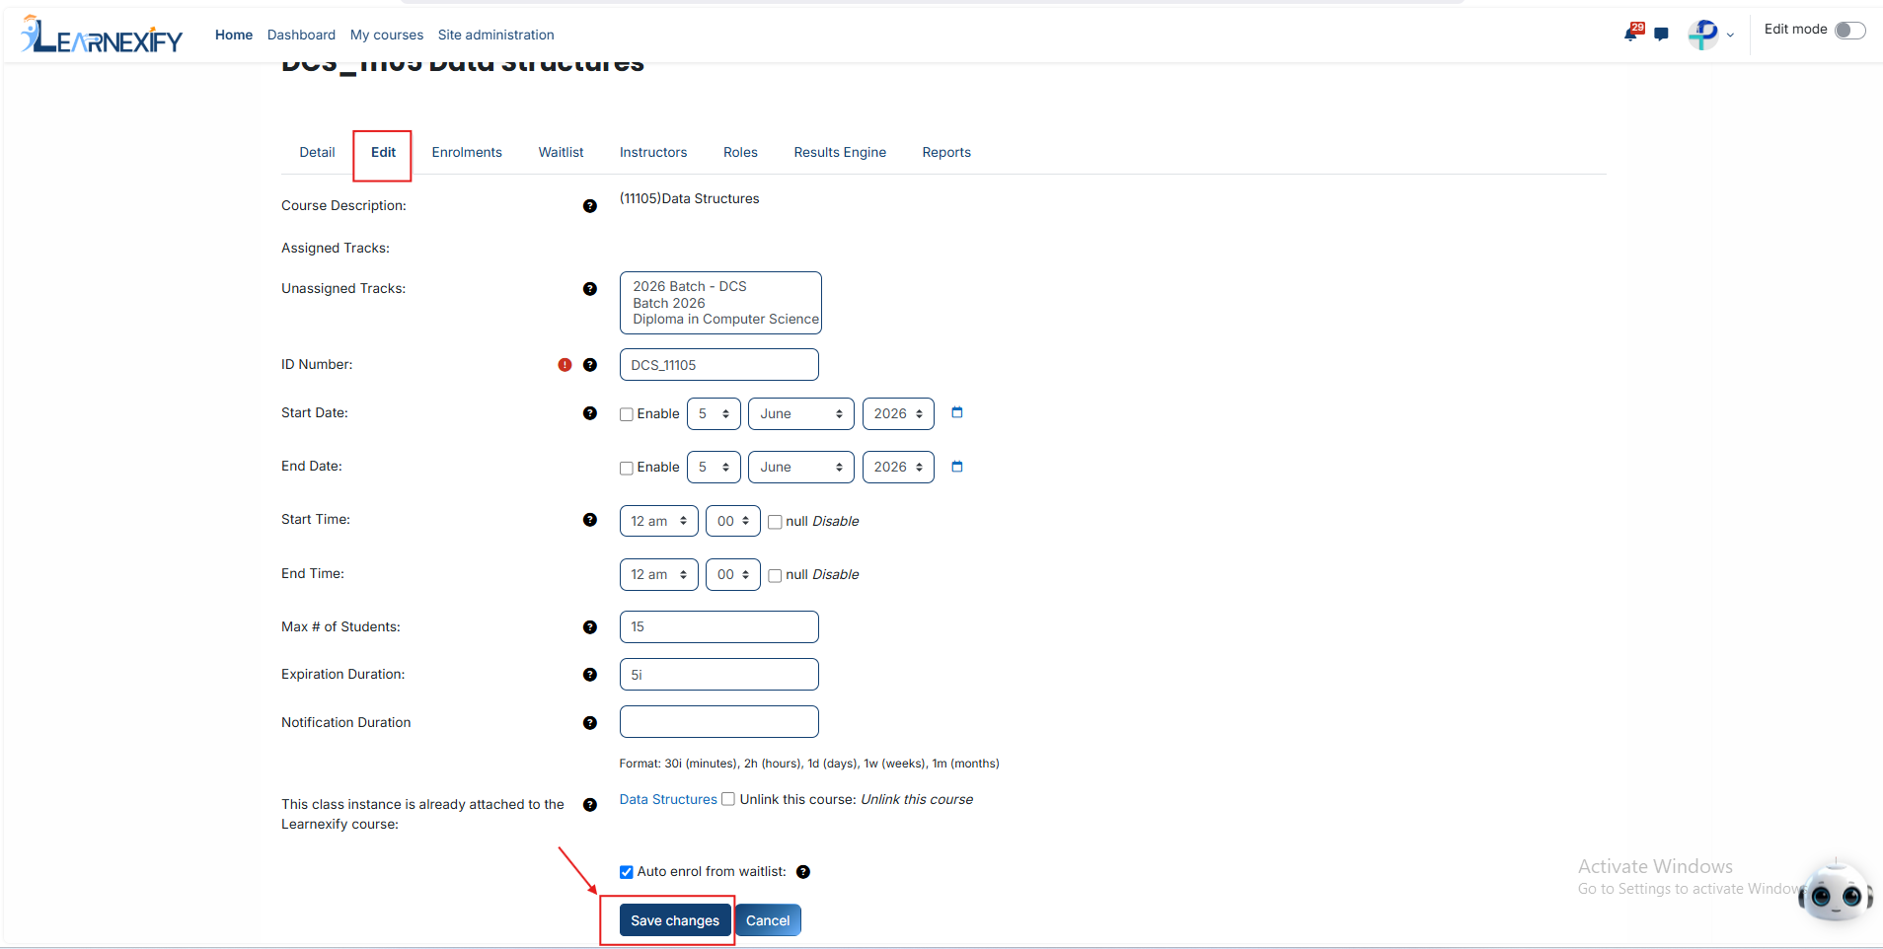Open the Start Date month dropdown
The width and height of the screenshot is (1883, 949).
pos(801,414)
